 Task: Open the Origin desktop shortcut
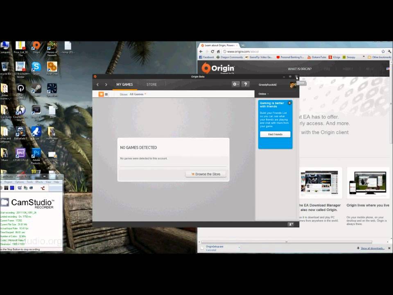[x=36, y=47]
